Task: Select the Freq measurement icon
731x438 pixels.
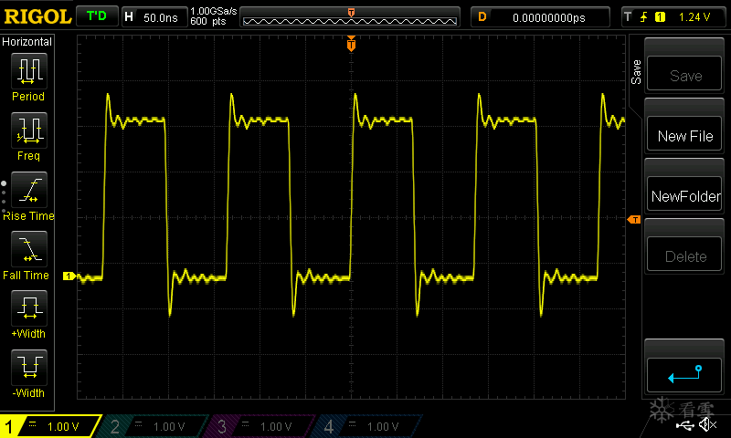Action: pos(29,130)
